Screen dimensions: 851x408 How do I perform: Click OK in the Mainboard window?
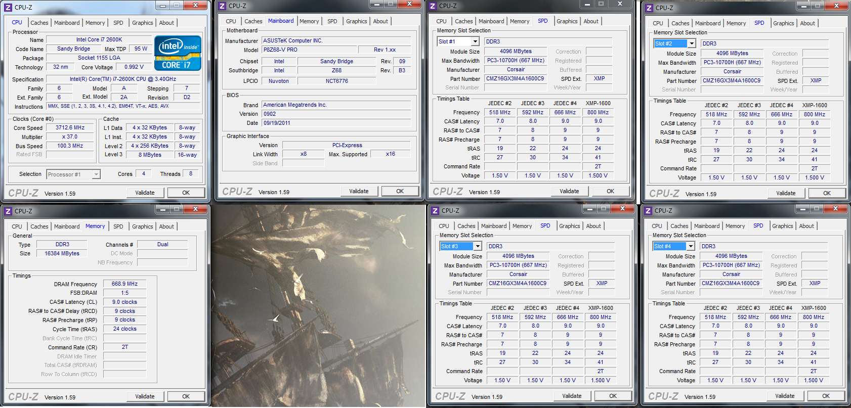tap(400, 191)
